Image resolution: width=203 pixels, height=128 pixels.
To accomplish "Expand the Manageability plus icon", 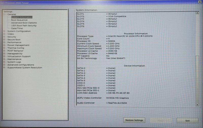I will tap(4, 54).
